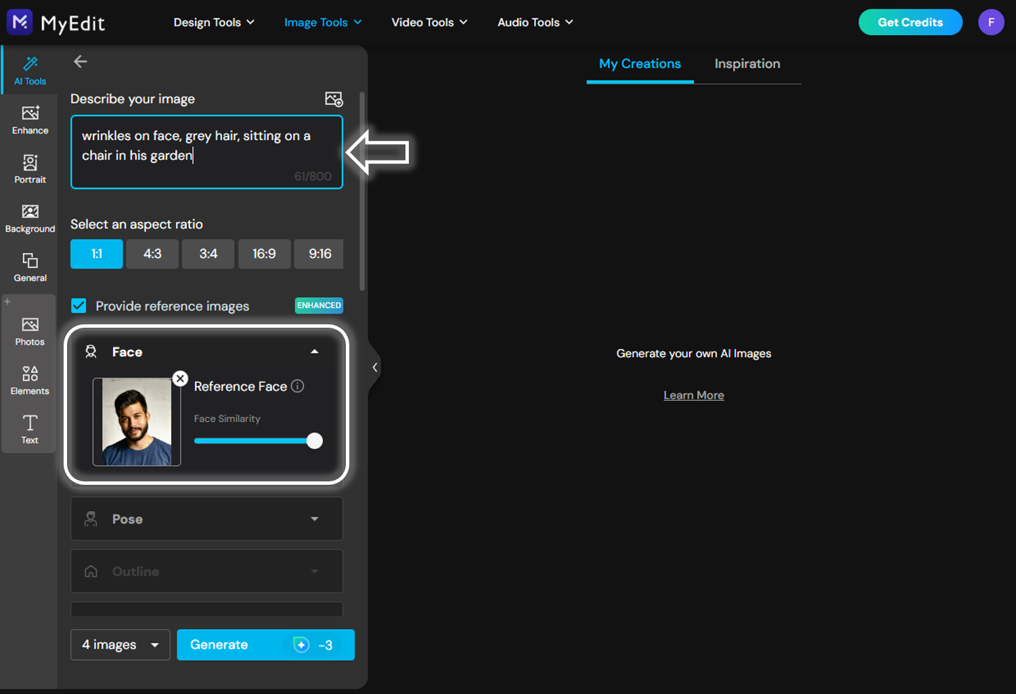The width and height of the screenshot is (1016, 694).
Task: Select the 16:9 aspect ratio
Action: point(264,254)
